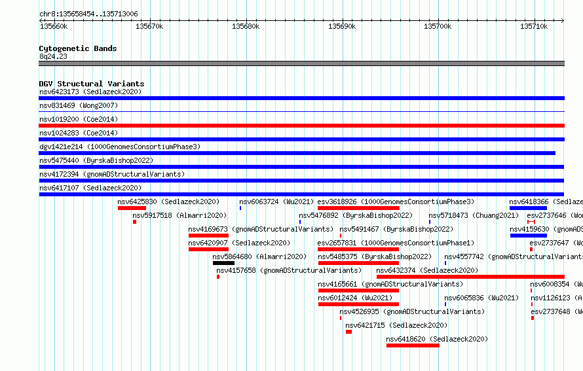Select nsv6418620 (Sedlazeck2020) label

tap(437, 339)
